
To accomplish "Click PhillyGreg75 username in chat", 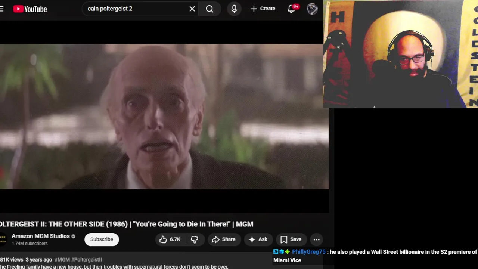I will click(x=308, y=252).
